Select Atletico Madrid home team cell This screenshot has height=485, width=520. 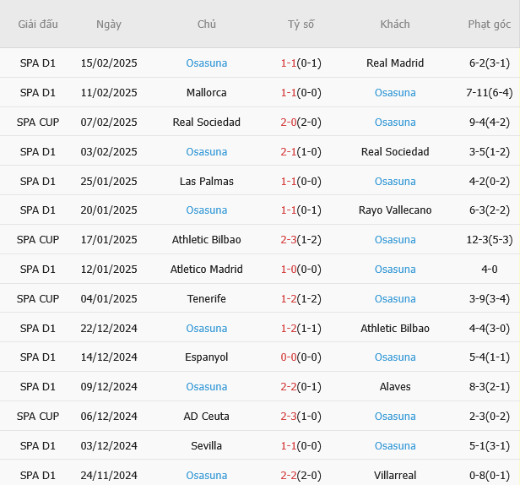point(207,270)
